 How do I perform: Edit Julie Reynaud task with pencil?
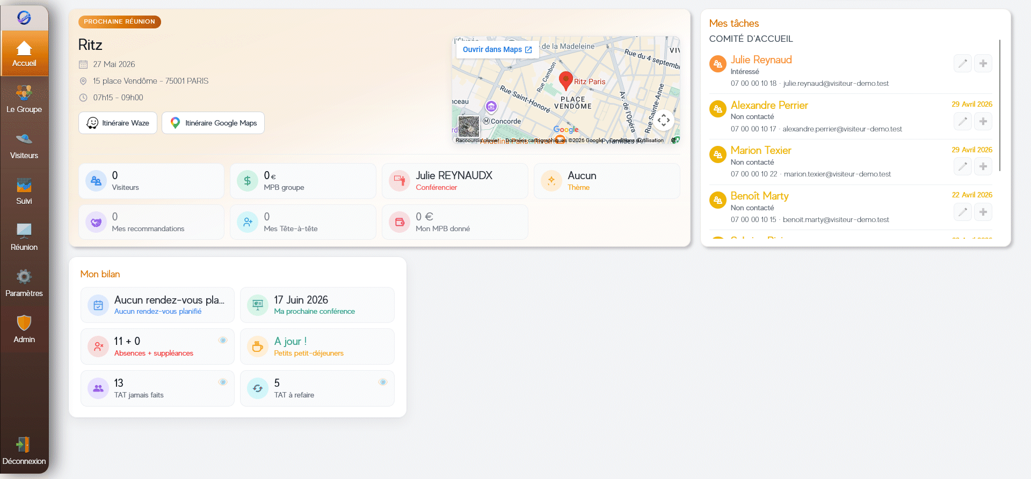[x=963, y=63]
